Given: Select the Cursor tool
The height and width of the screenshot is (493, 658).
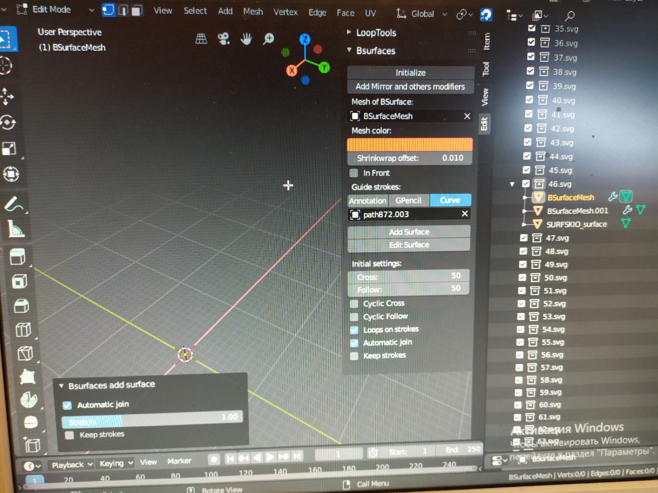Looking at the screenshot, I should (6, 66).
